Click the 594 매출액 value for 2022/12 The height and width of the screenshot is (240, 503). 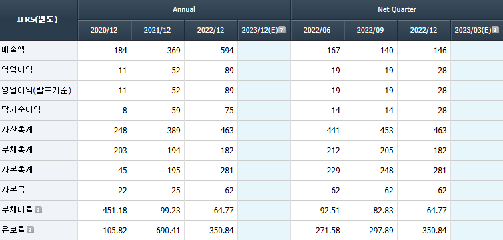(227, 51)
